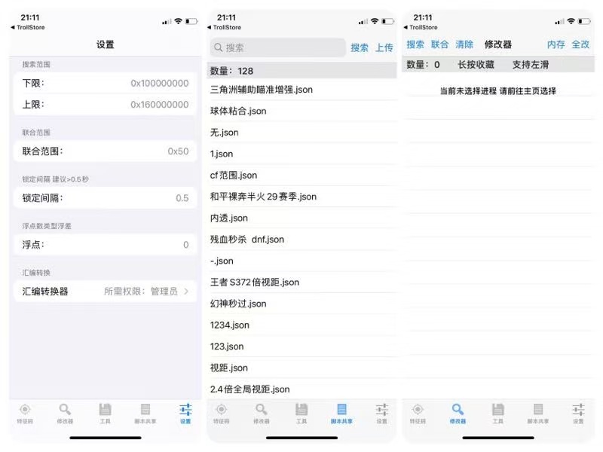The height and width of the screenshot is (452, 603).
Task: Tap 支持左滑 label on 修改器 screen
Action: pyautogui.click(x=531, y=65)
